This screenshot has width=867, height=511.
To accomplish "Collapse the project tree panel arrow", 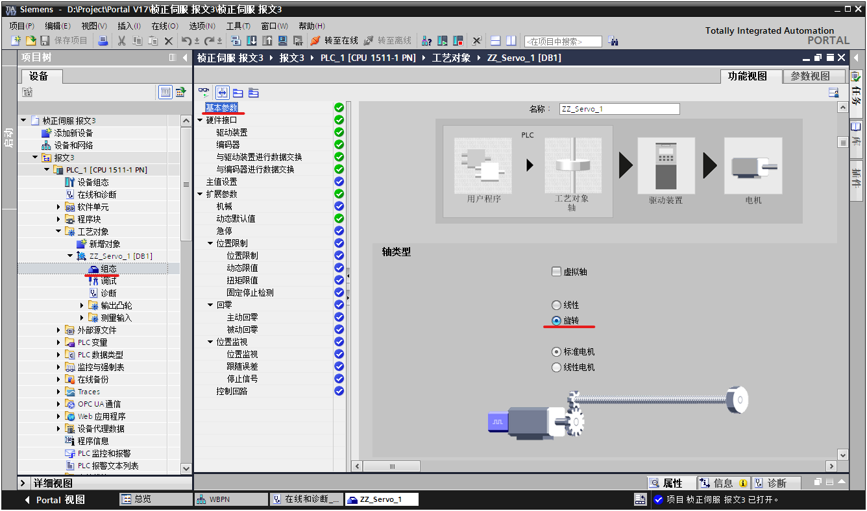I will (185, 57).
